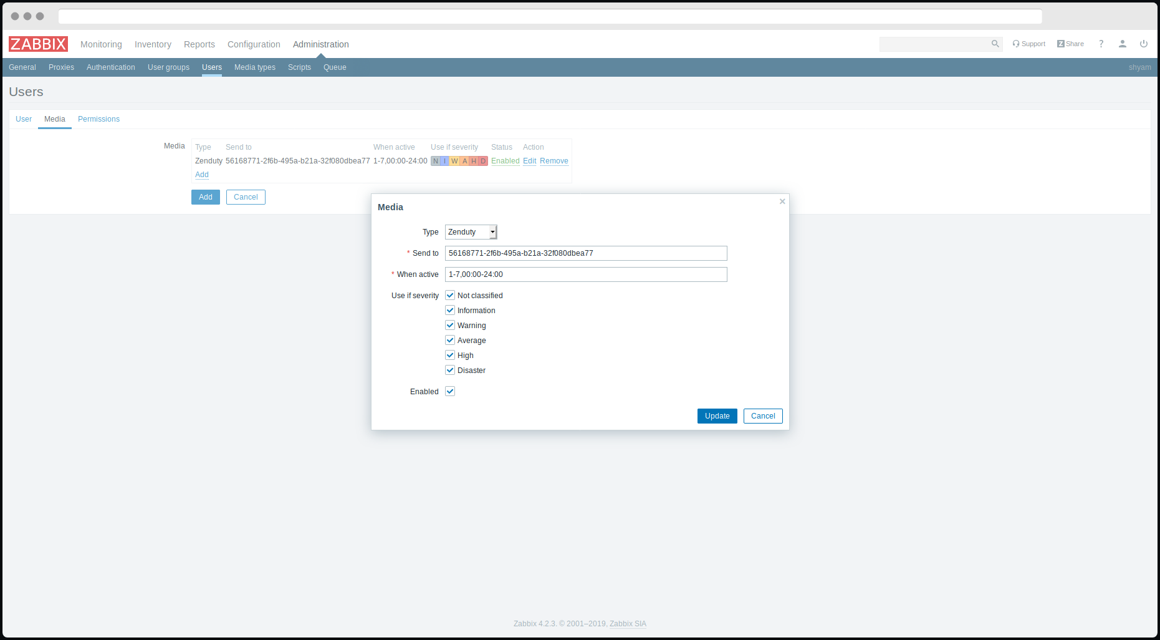
Task: Click Remove for the Zenduty media
Action: [x=554, y=161]
